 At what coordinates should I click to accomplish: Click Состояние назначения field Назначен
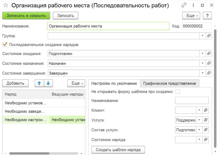click(123, 63)
